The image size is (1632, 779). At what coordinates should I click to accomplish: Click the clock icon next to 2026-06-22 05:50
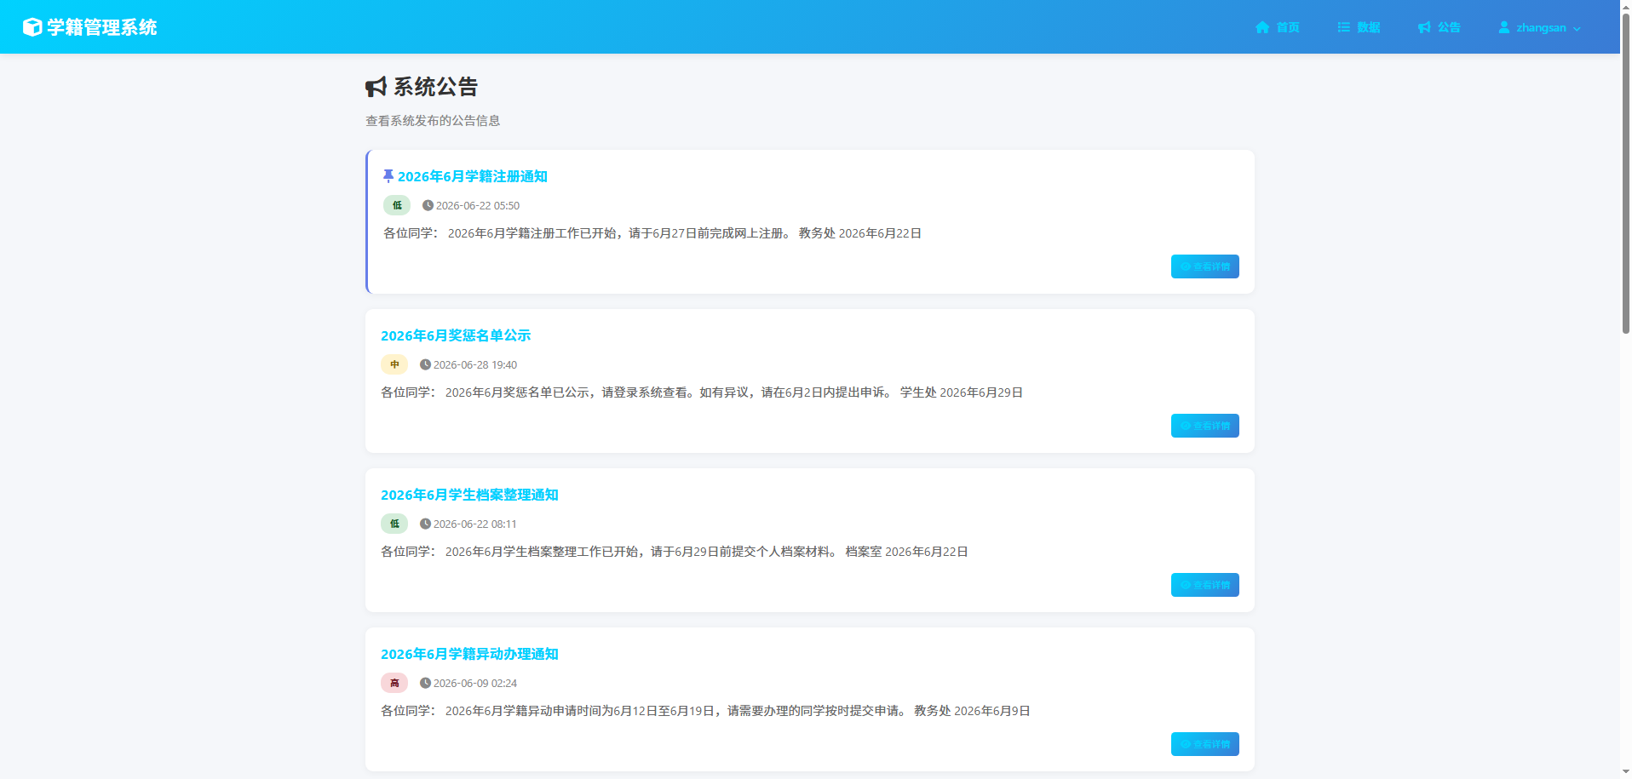pos(428,205)
